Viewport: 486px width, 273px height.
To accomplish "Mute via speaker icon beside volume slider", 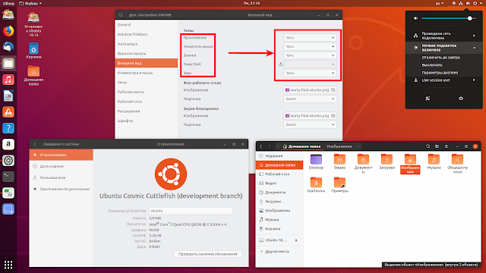I will [x=415, y=18].
